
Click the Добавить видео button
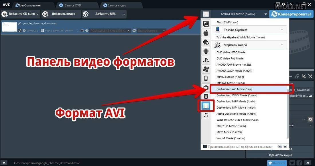click(x=61, y=14)
